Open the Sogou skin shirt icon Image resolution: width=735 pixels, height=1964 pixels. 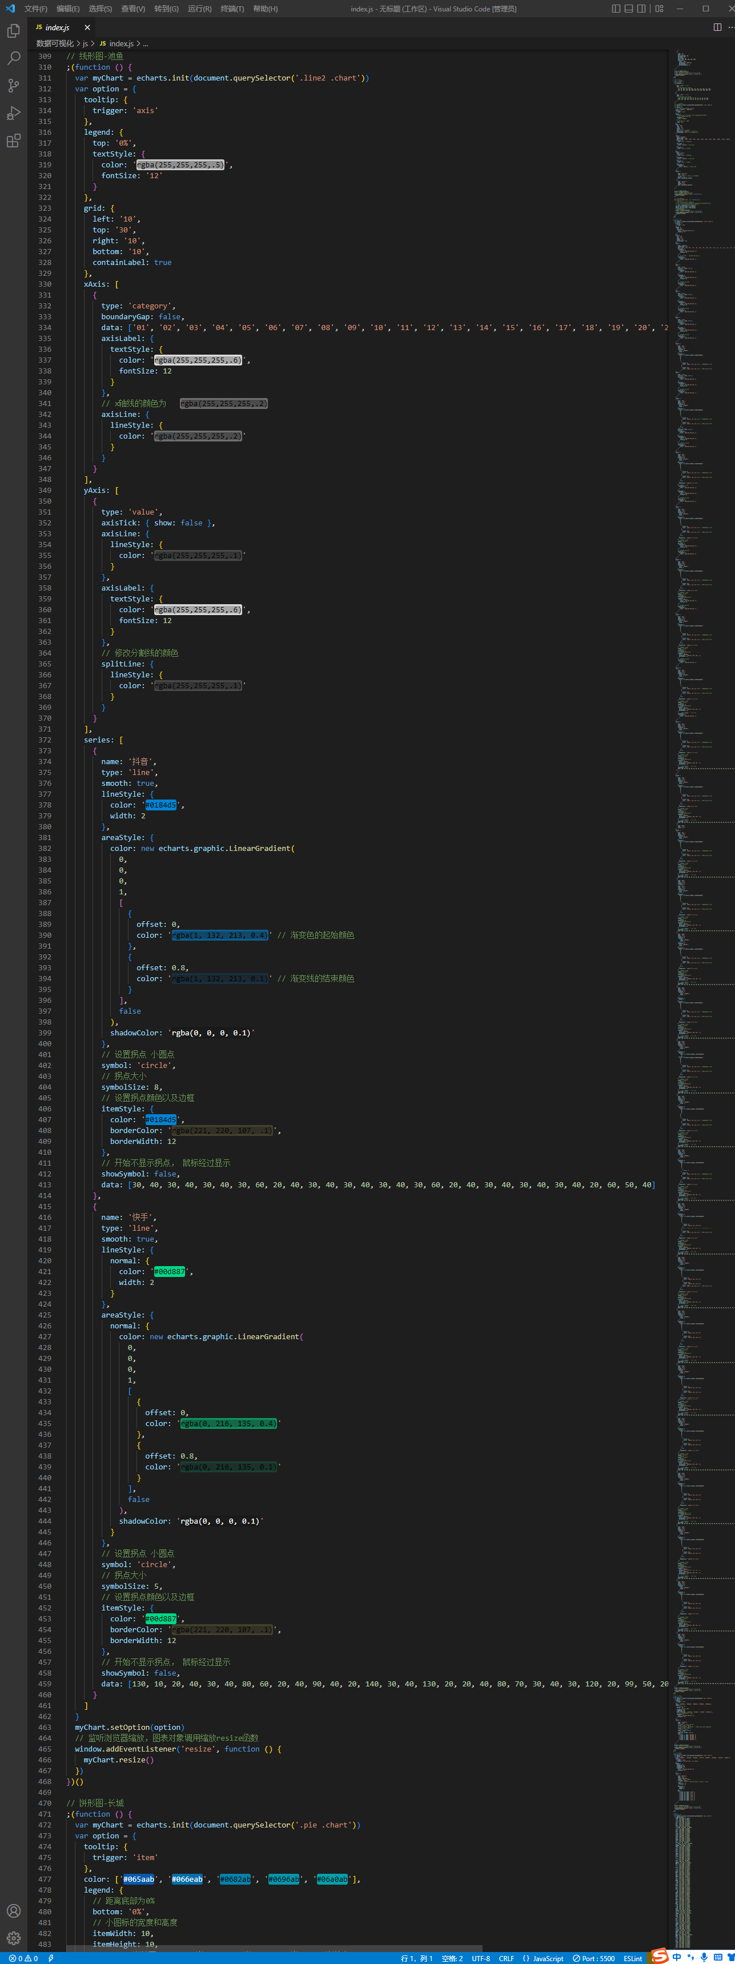[730, 1957]
